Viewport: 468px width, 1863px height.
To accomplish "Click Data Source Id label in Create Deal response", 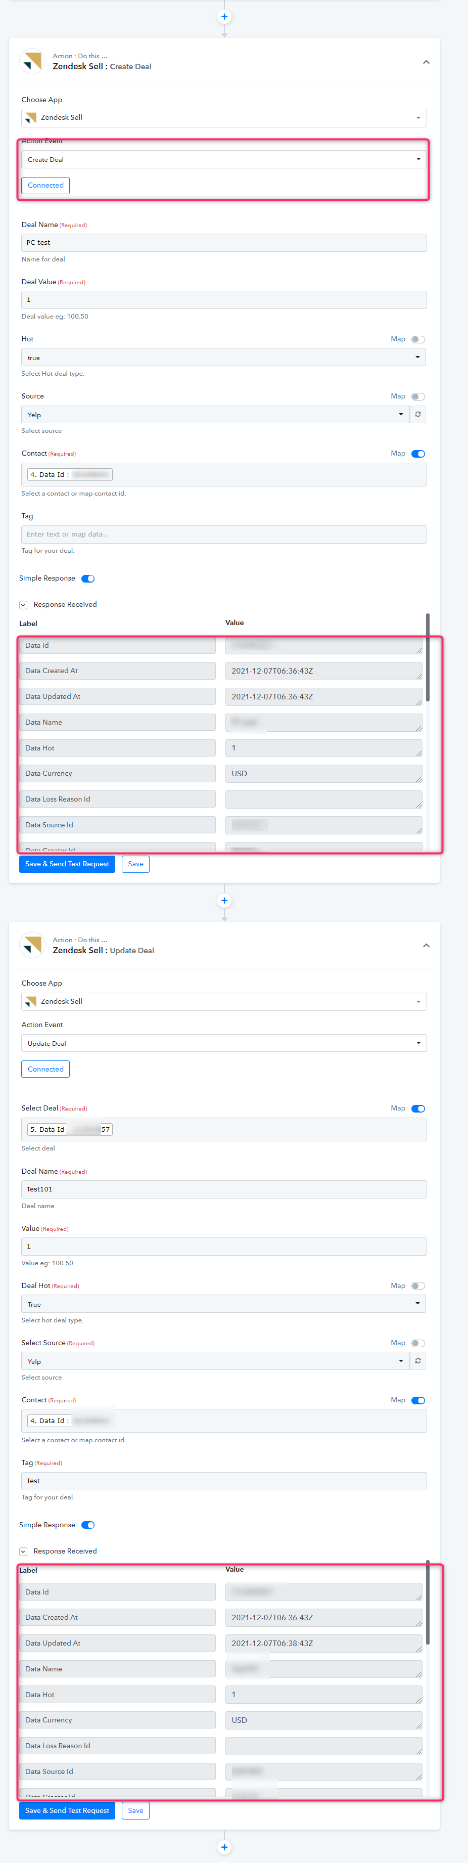I will click(x=118, y=825).
